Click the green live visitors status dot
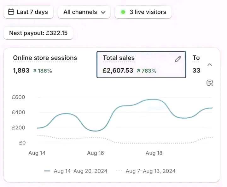This screenshot has height=187, width=227. point(123,12)
